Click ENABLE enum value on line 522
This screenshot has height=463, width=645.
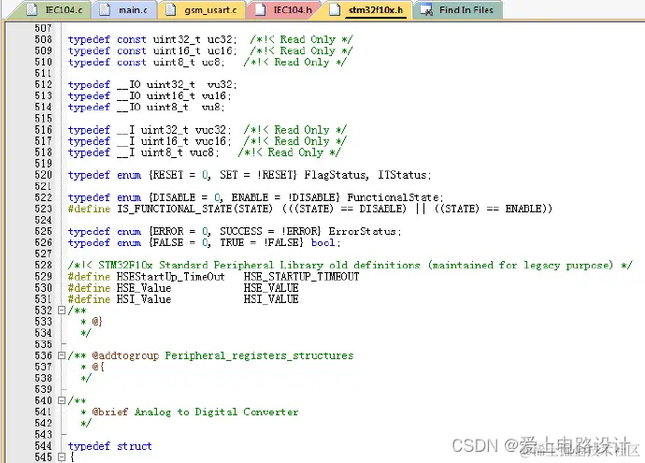250,197
